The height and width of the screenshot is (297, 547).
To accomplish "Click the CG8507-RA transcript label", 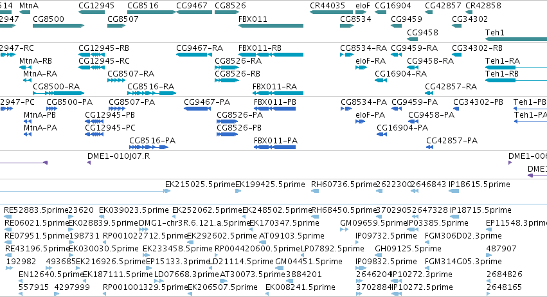I will 131,74.
